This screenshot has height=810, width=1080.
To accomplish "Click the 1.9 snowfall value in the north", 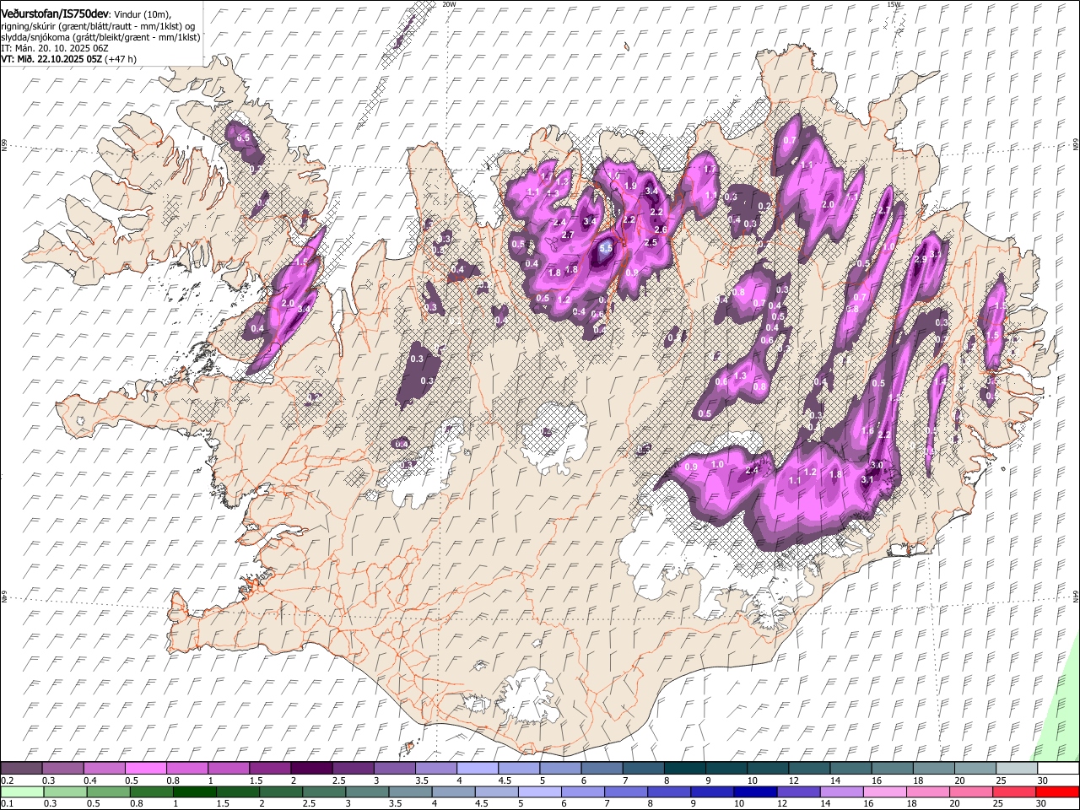I will point(630,186).
